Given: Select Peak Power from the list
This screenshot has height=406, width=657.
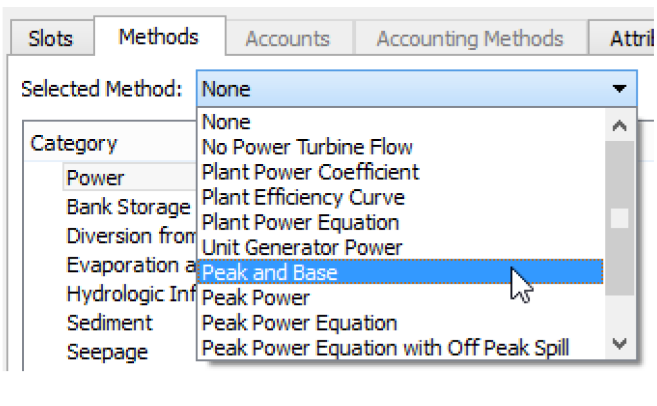Looking at the screenshot, I should tap(255, 298).
